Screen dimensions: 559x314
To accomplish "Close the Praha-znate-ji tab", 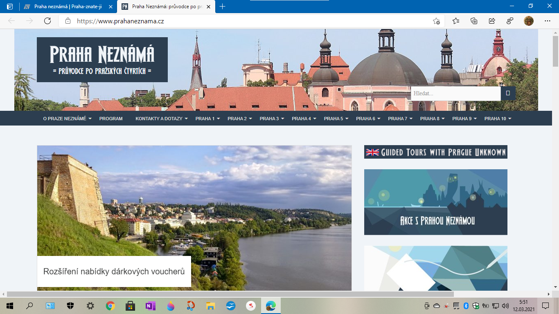I will [x=111, y=7].
